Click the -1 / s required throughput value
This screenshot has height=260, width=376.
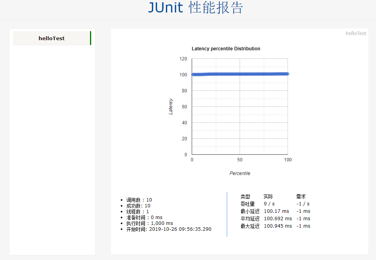[303, 204]
